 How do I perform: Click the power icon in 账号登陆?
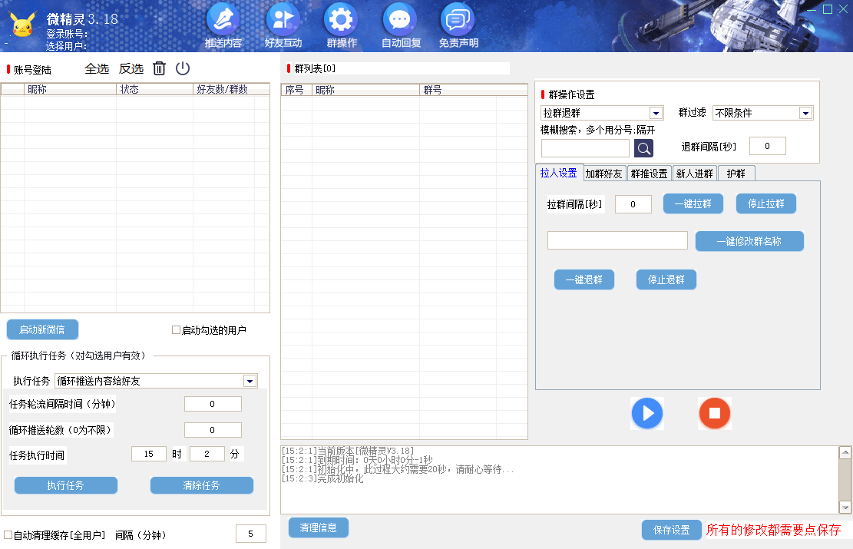coord(183,68)
